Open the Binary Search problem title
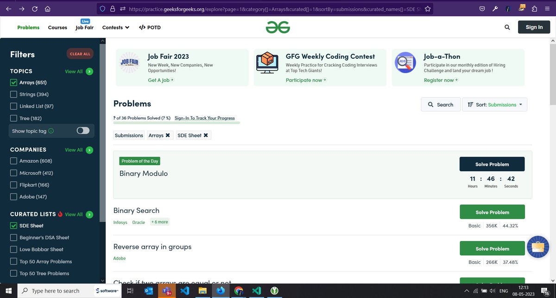The image size is (556, 298). pyautogui.click(x=136, y=211)
